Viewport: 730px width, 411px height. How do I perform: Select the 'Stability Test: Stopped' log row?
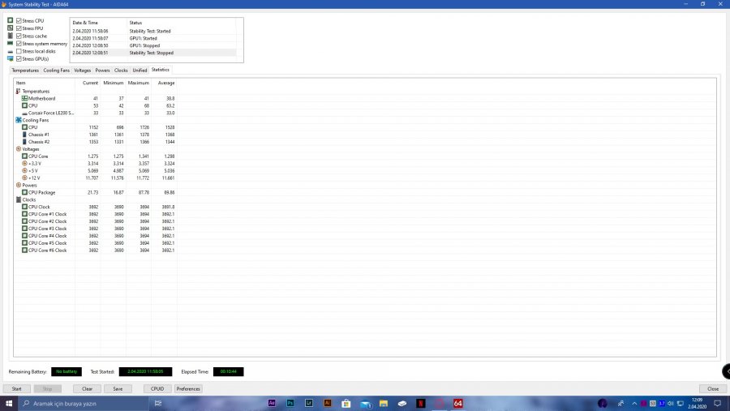[x=153, y=53]
